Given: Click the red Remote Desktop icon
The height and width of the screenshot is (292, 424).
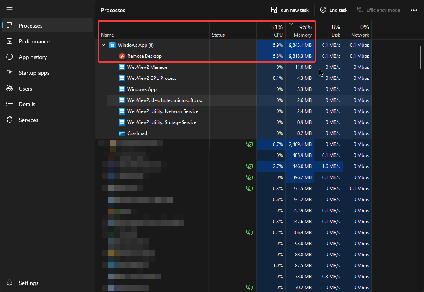Looking at the screenshot, I should coord(122,56).
